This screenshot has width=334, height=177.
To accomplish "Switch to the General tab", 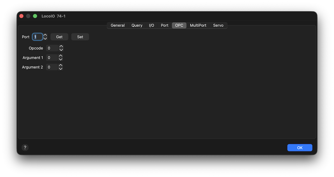I will pos(117,25).
